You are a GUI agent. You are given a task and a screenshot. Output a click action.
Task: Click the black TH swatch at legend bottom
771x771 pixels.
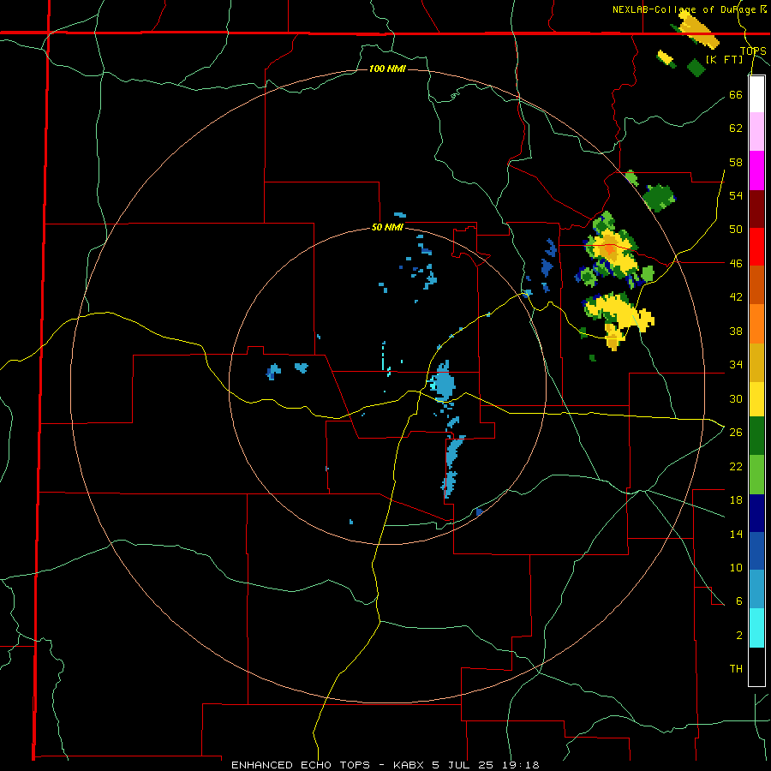click(x=756, y=666)
